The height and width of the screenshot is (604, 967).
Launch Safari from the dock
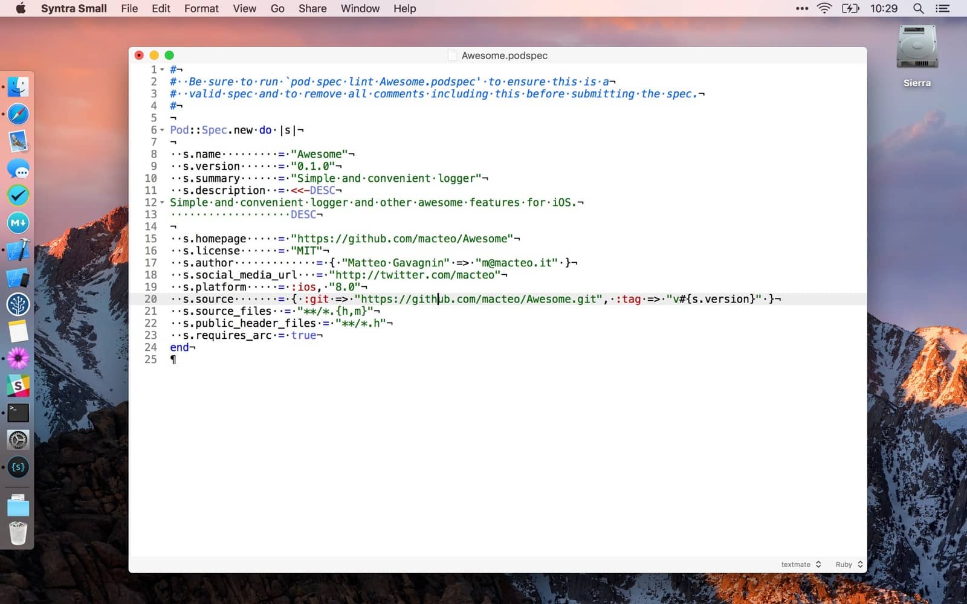click(x=18, y=114)
